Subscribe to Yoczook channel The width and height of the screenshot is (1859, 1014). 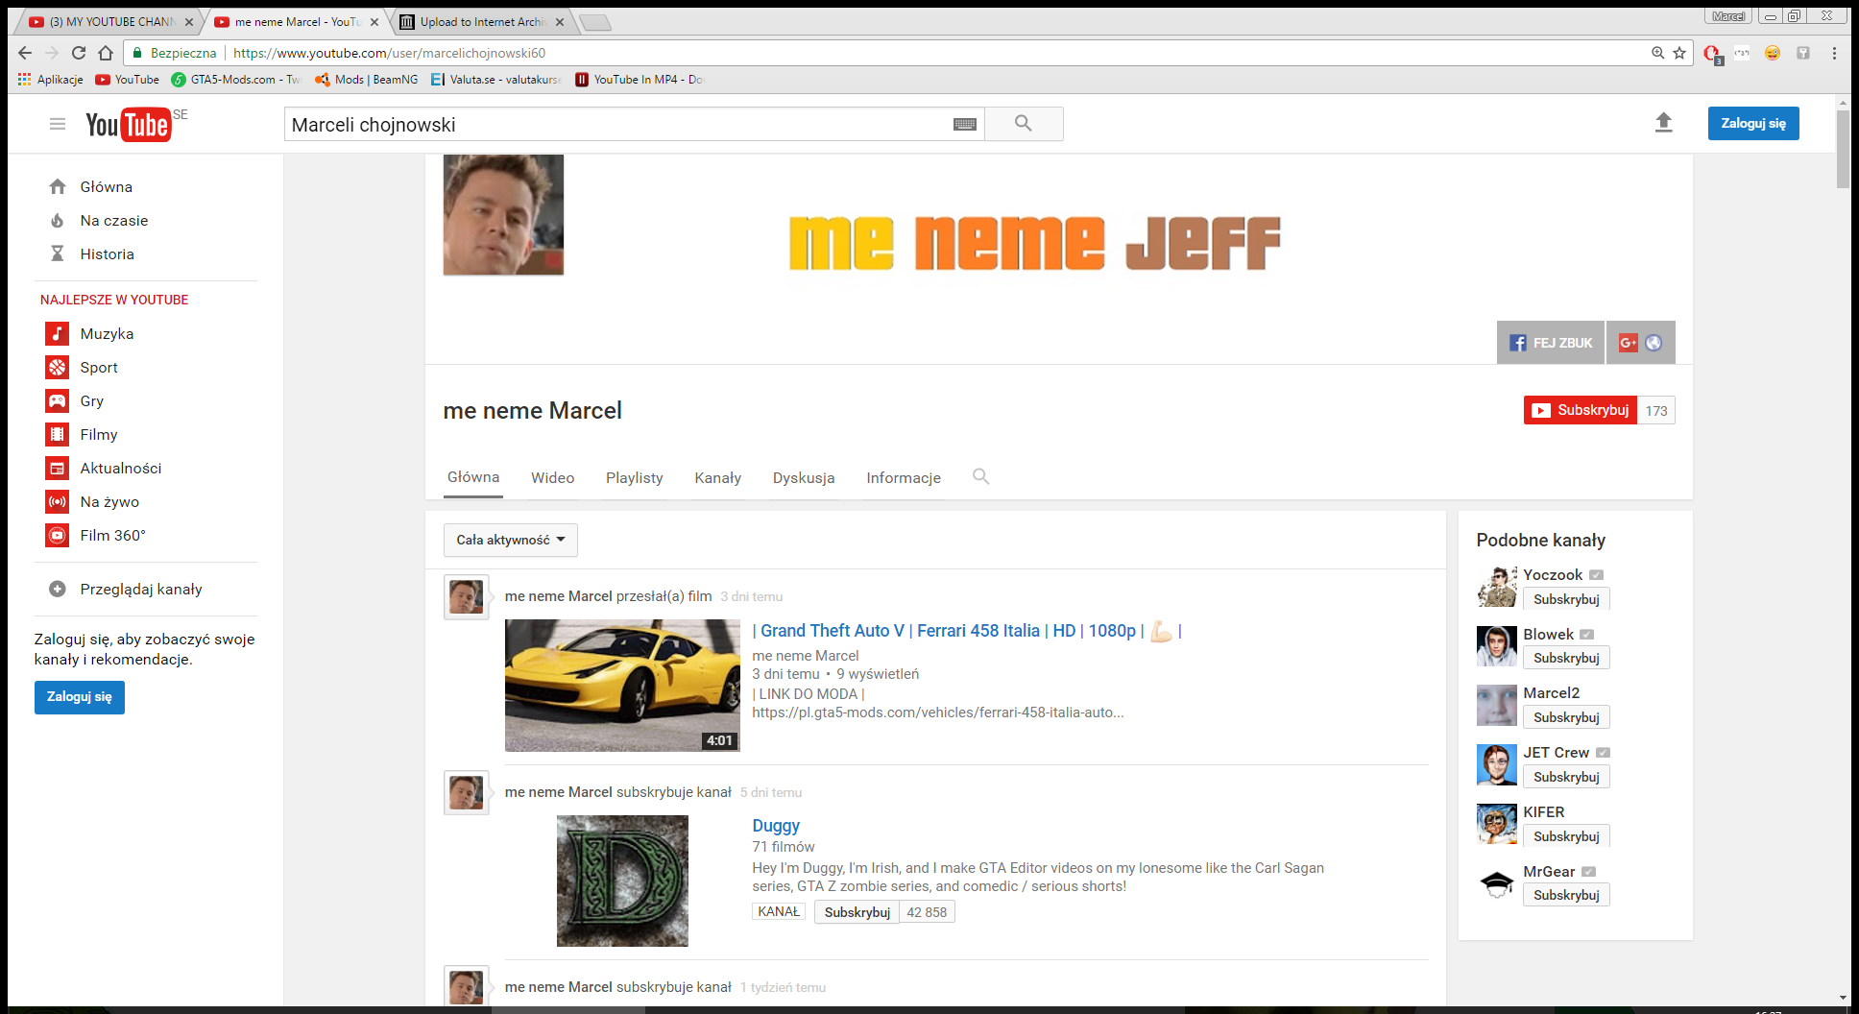pyautogui.click(x=1566, y=599)
